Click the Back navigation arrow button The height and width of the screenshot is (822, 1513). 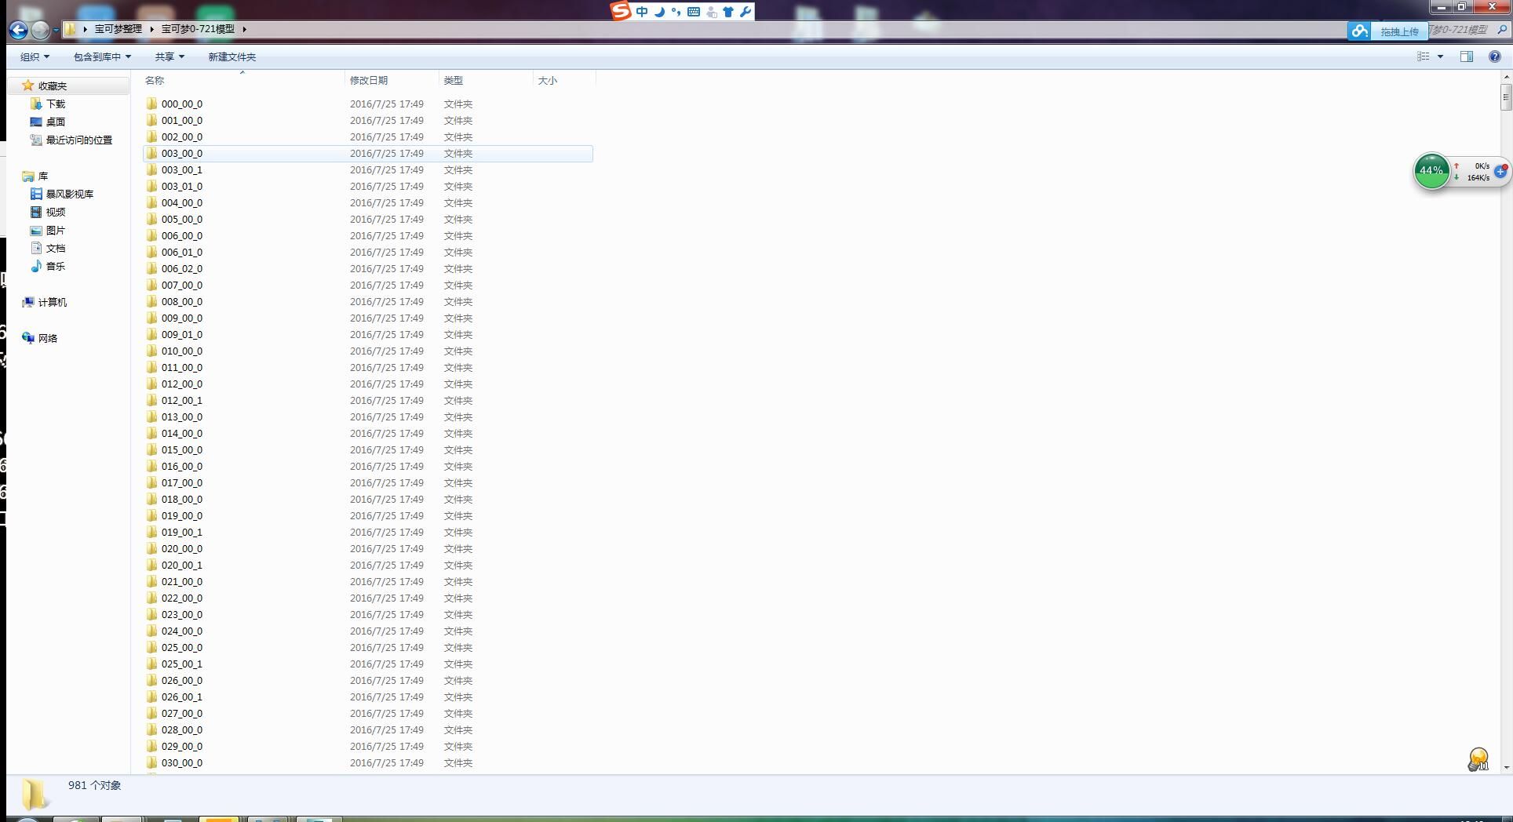[x=18, y=30]
